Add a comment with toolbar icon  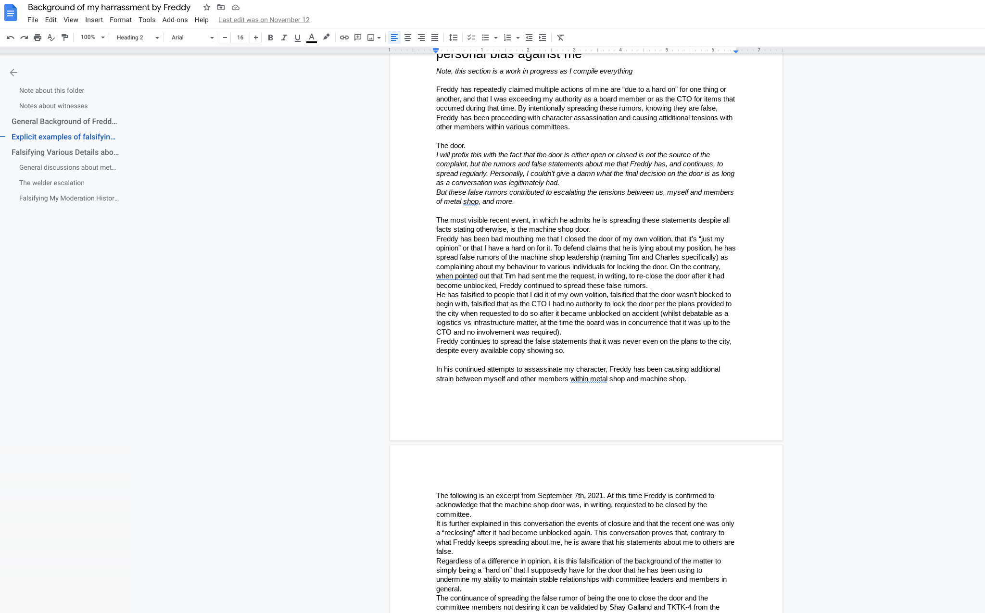pyautogui.click(x=357, y=38)
